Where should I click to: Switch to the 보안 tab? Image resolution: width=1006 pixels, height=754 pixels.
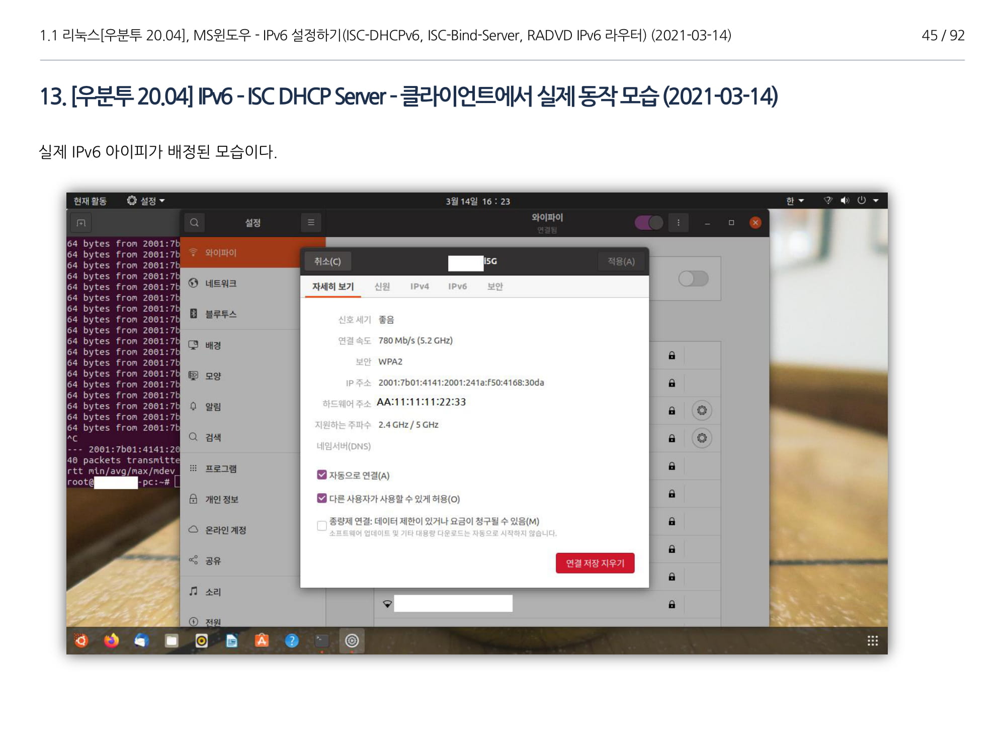click(495, 287)
